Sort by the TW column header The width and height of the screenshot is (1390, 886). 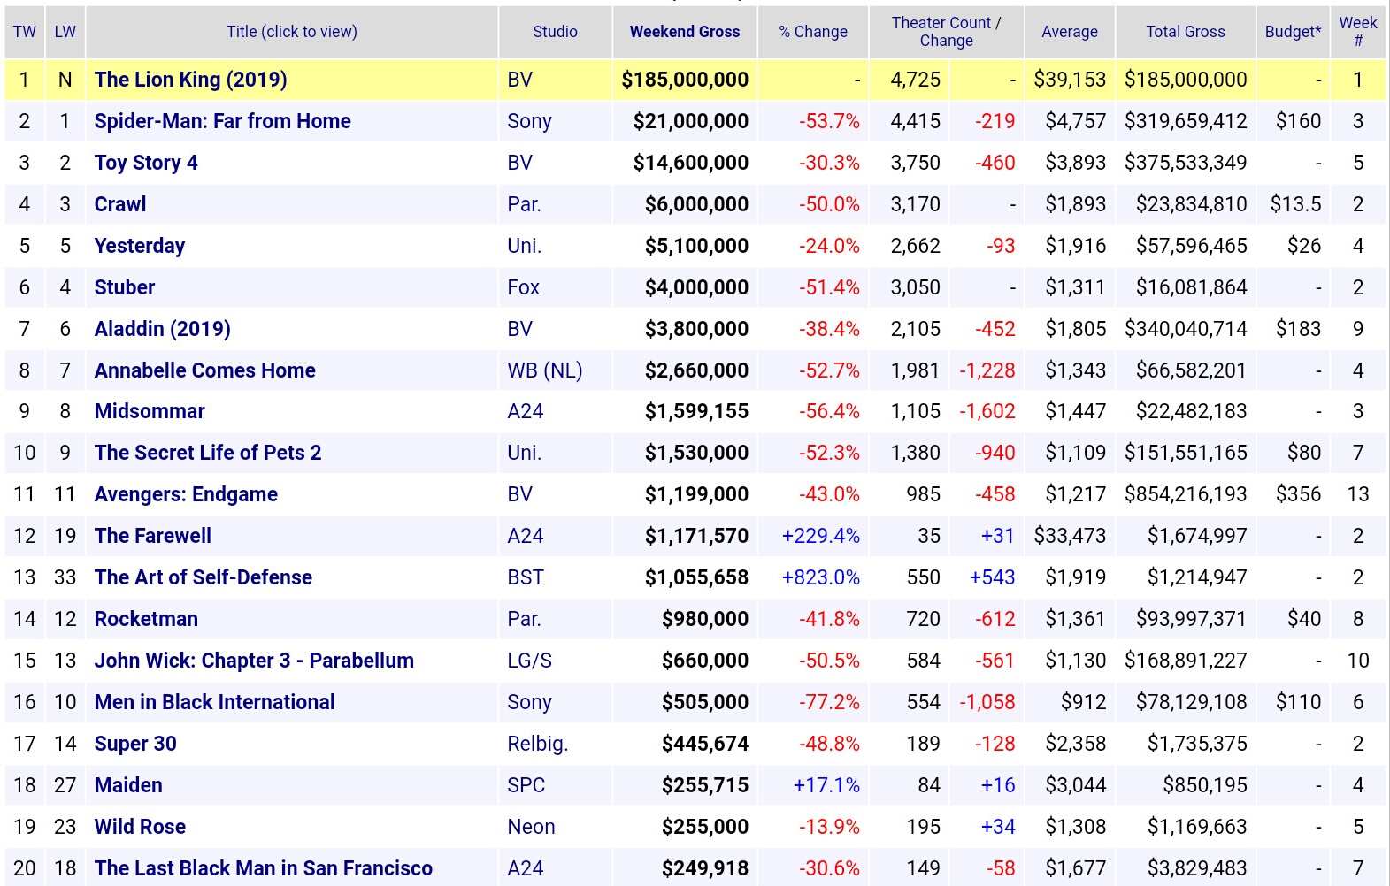[x=25, y=32]
